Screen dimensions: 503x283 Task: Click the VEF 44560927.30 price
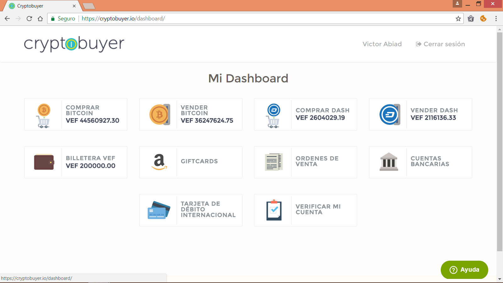92,120
